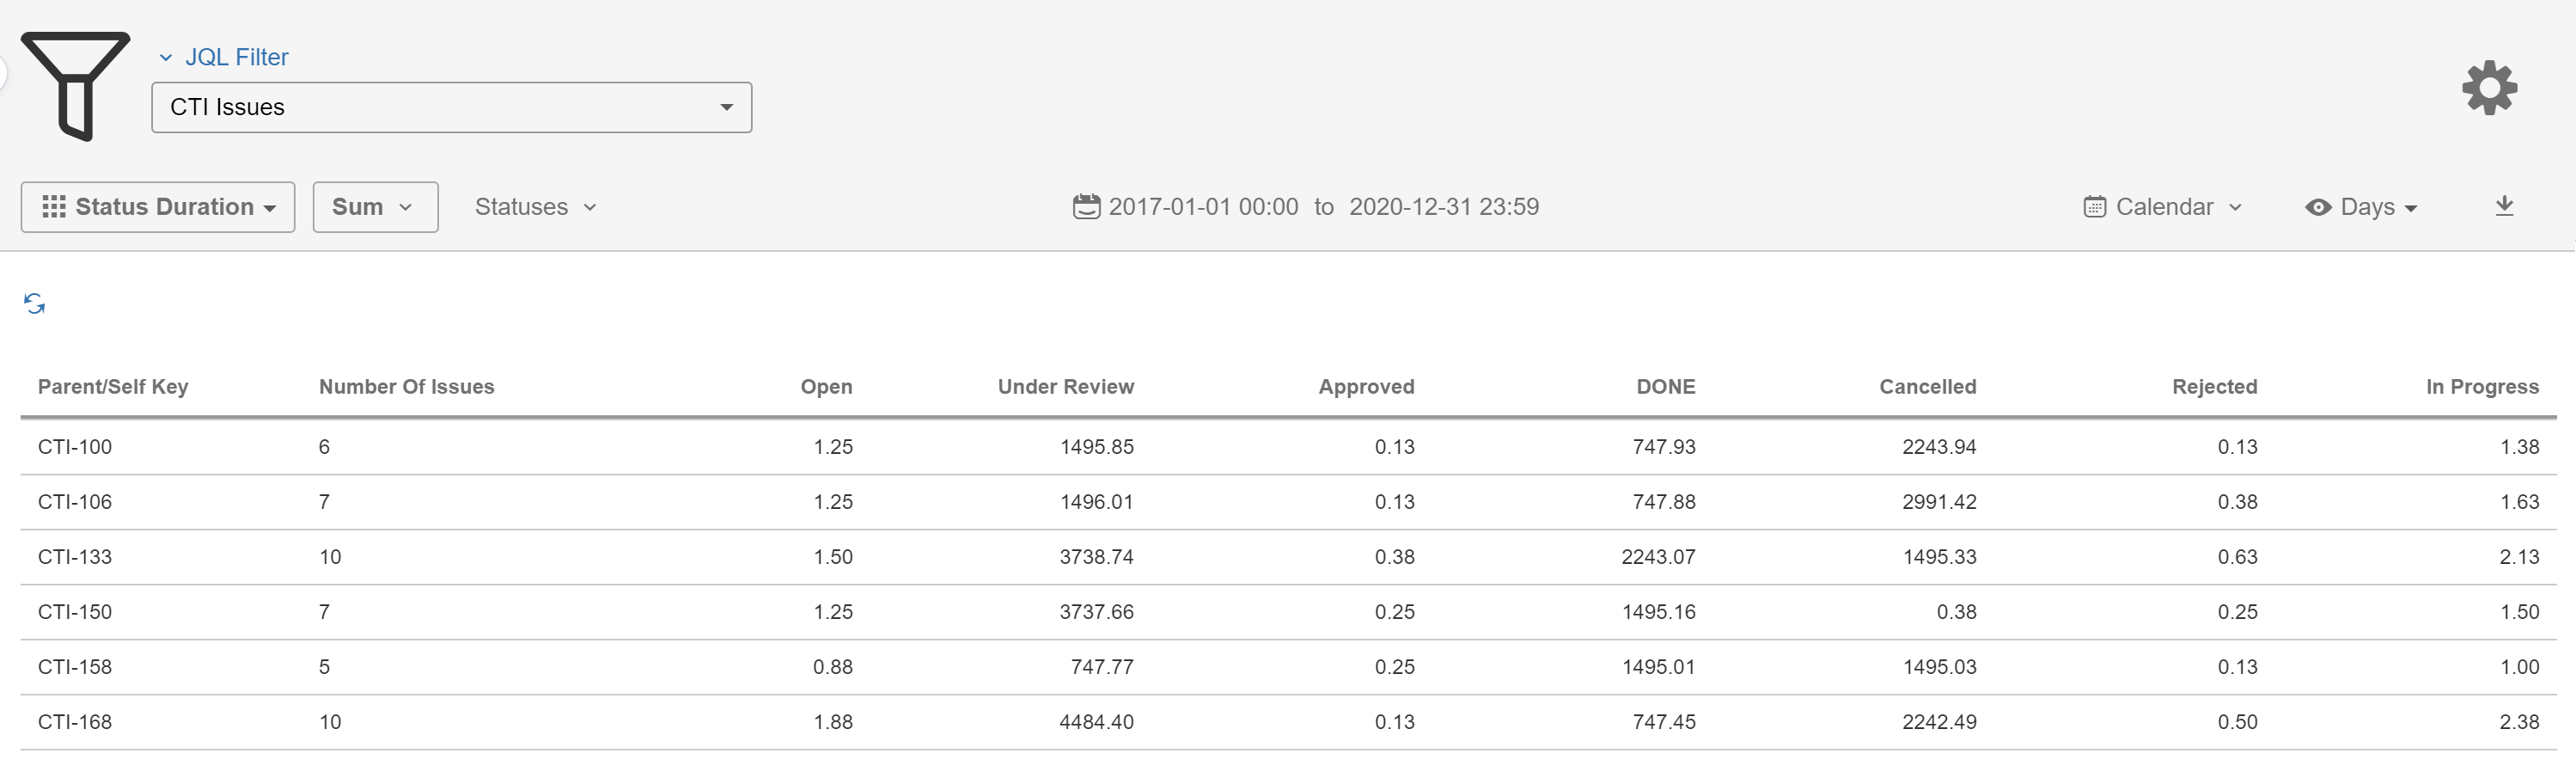This screenshot has height=772, width=2576.
Task: Switch time unit via Days dropdown
Action: point(2361,207)
